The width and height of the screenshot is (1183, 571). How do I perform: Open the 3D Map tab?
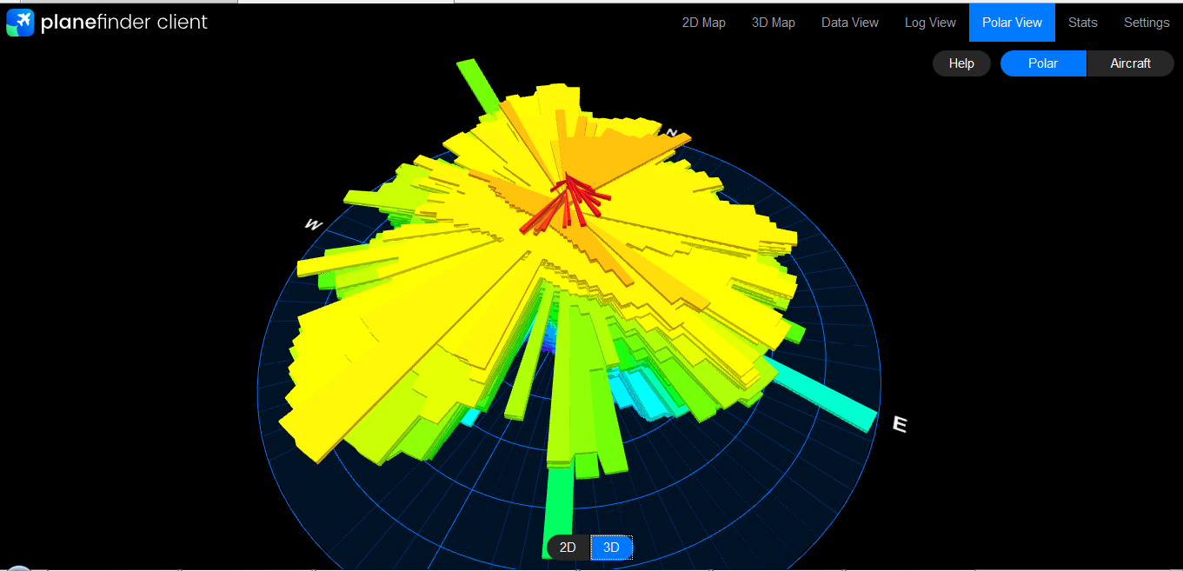pyautogui.click(x=773, y=23)
